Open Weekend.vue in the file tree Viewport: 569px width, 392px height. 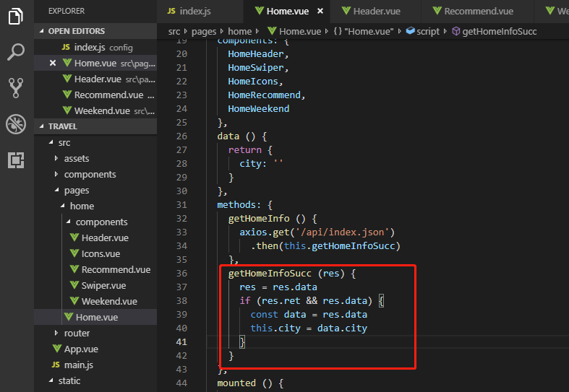pos(95,302)
